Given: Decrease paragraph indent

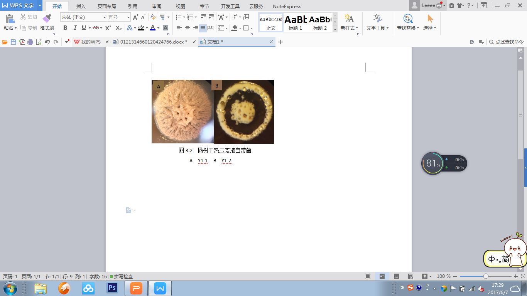Looking at the screenshot, I should (204, 17).
